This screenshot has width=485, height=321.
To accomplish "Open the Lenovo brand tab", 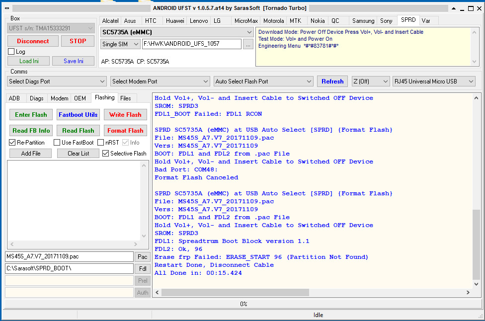I will 199,21.
